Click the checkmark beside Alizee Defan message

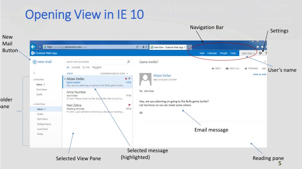coord(65,79)
